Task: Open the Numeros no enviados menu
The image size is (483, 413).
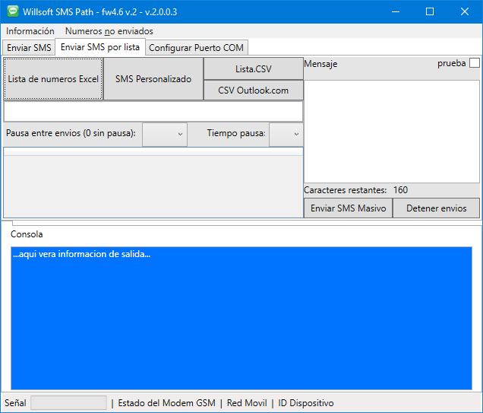Action: click(x=109, y=31)
